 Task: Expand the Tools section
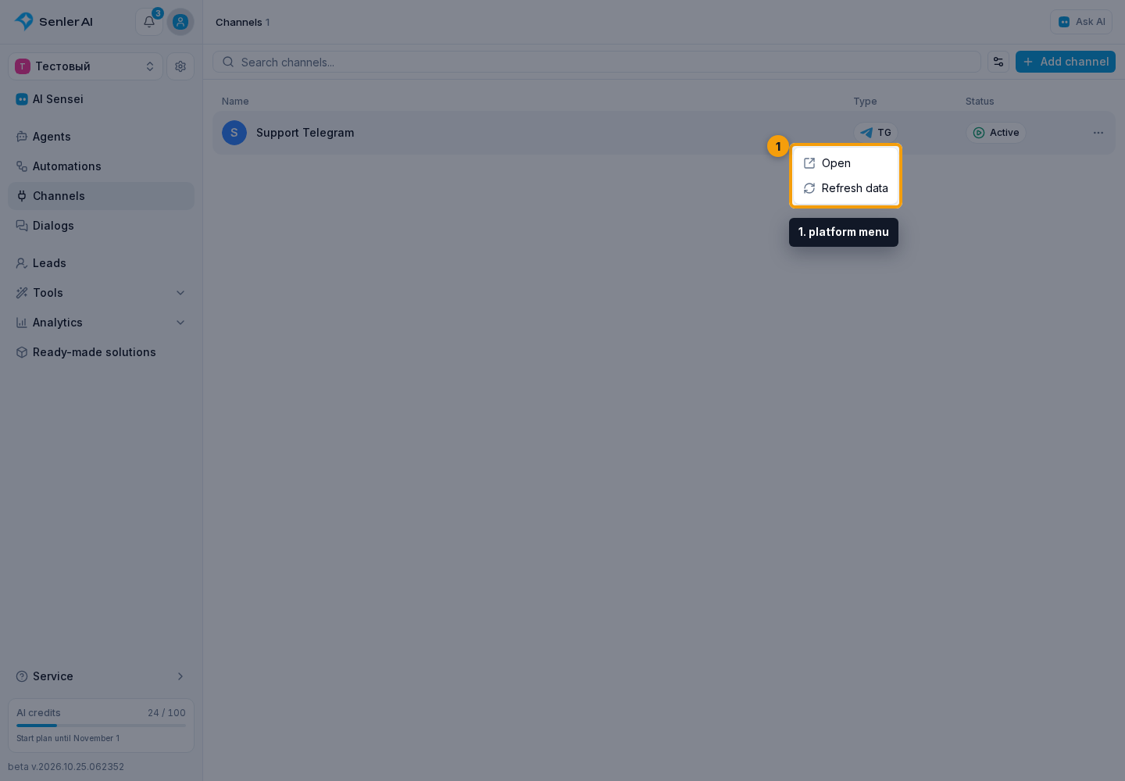tap(102, 293)
